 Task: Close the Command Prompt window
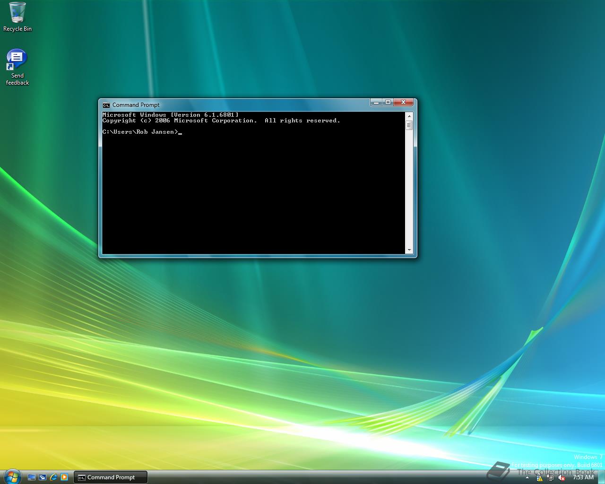[x=404, y=102]
